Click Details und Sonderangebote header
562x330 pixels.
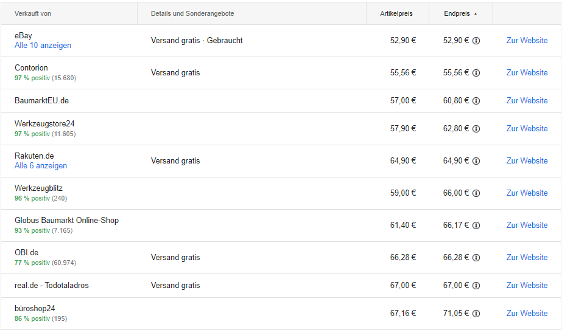pyautogui.click(x=192, y=13)
